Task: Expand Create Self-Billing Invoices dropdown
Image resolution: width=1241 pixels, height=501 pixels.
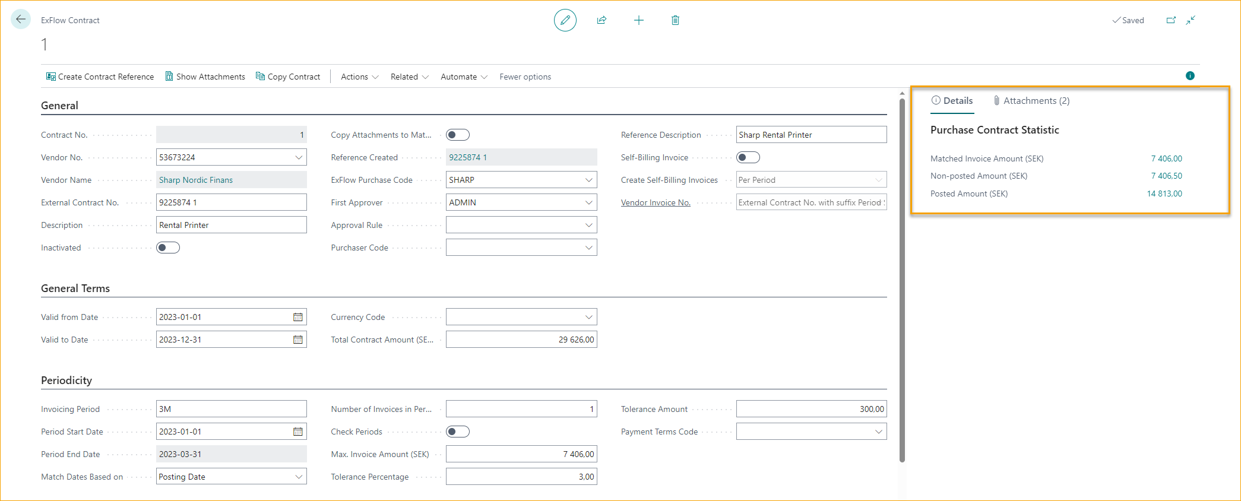Action: click(x=879, y=180)
